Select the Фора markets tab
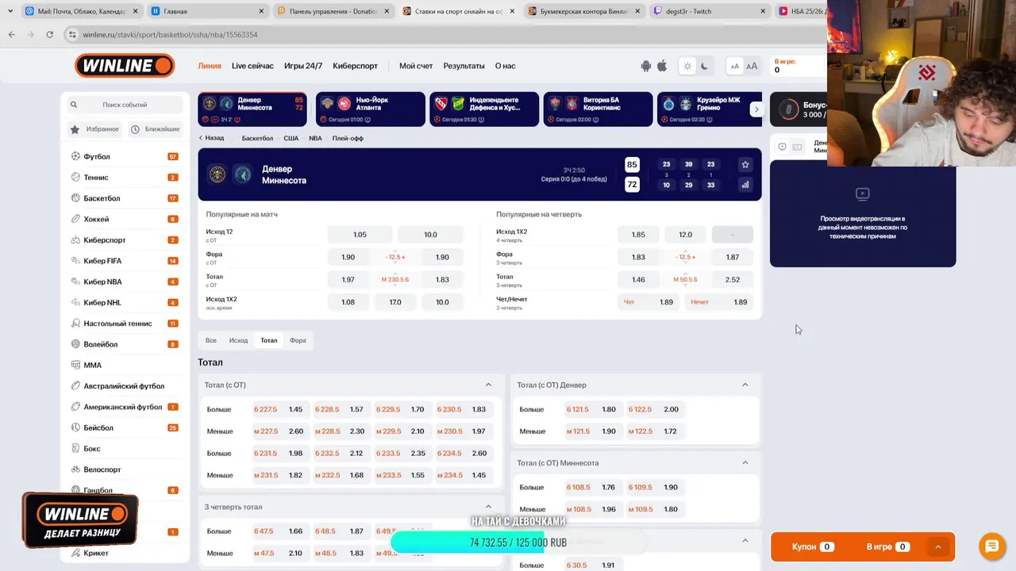 pyautogui.click(x=298, y=340)
